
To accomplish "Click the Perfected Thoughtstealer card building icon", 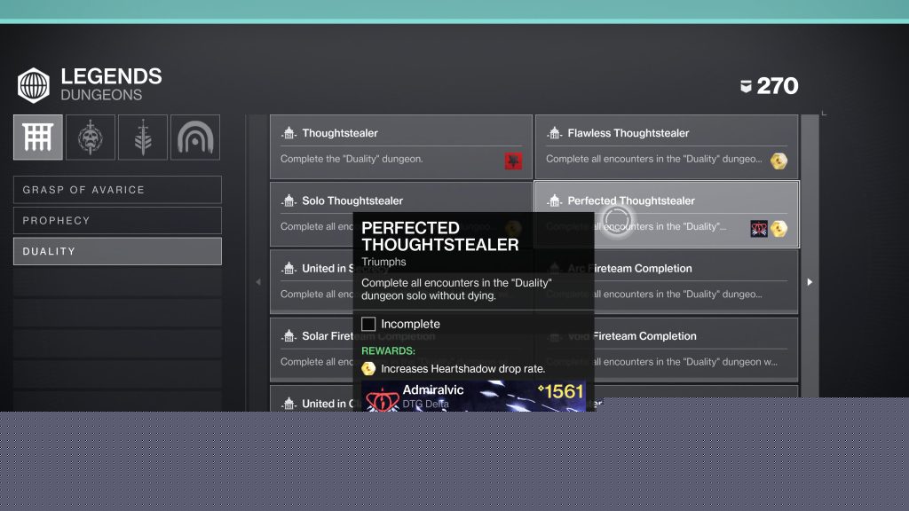I will point(554,201).
